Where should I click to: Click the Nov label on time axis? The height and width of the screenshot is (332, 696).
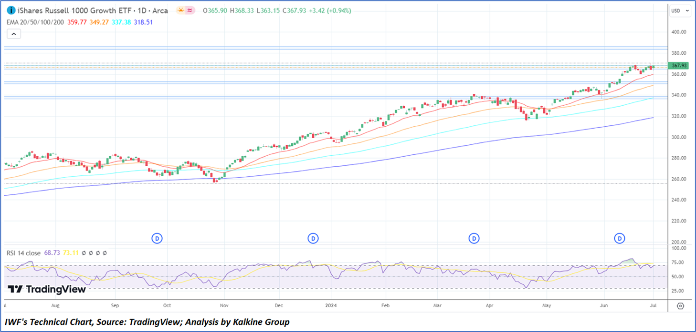(x=223, y=305)
